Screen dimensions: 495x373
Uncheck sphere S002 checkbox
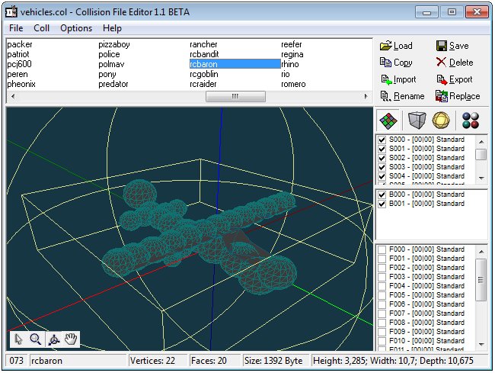coord(382,158)
